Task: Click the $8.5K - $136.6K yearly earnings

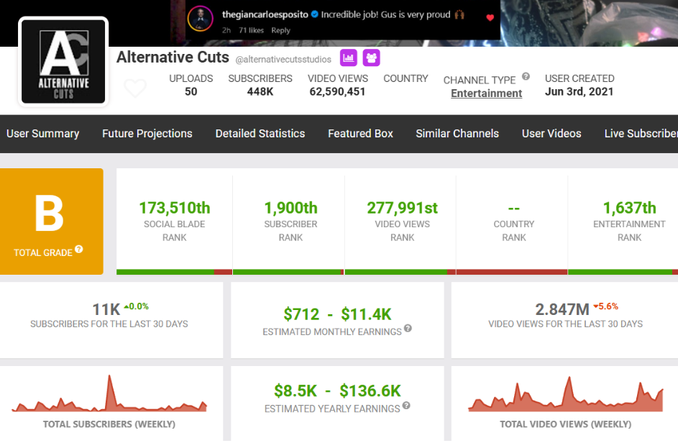Action: point(337,391)
